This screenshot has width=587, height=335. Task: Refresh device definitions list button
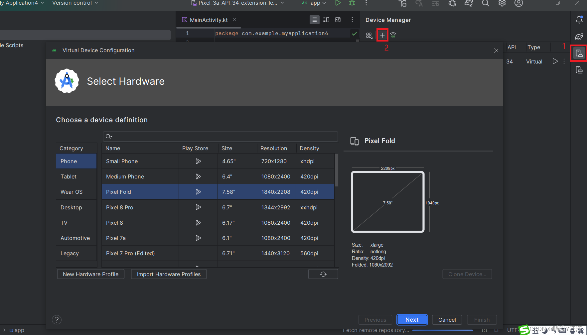point(323,274)
